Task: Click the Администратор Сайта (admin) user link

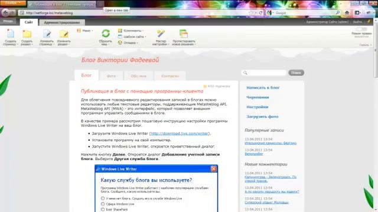Action: (x=327, y=22)
